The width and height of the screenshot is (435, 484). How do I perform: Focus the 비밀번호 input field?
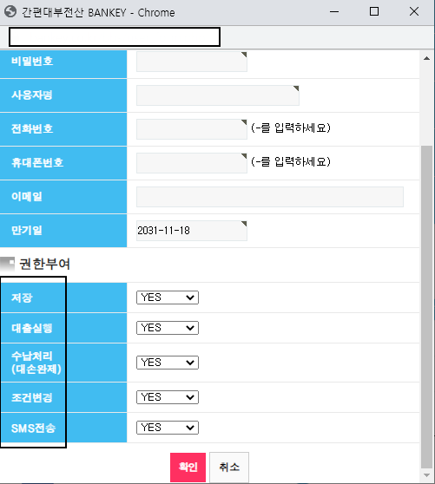[x=192, y=62]
